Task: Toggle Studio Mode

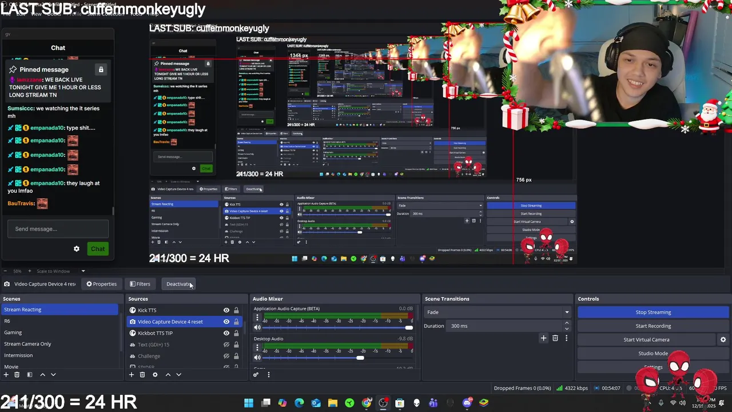Action: pyautogui.click(x=653, y=354)
